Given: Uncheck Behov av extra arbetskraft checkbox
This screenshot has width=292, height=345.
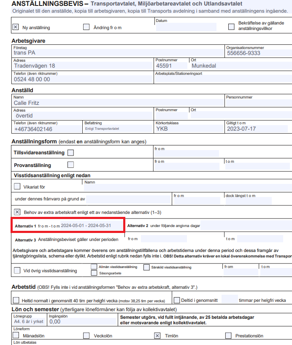Looking at the screenshot, I should click(x=17, y=212).
